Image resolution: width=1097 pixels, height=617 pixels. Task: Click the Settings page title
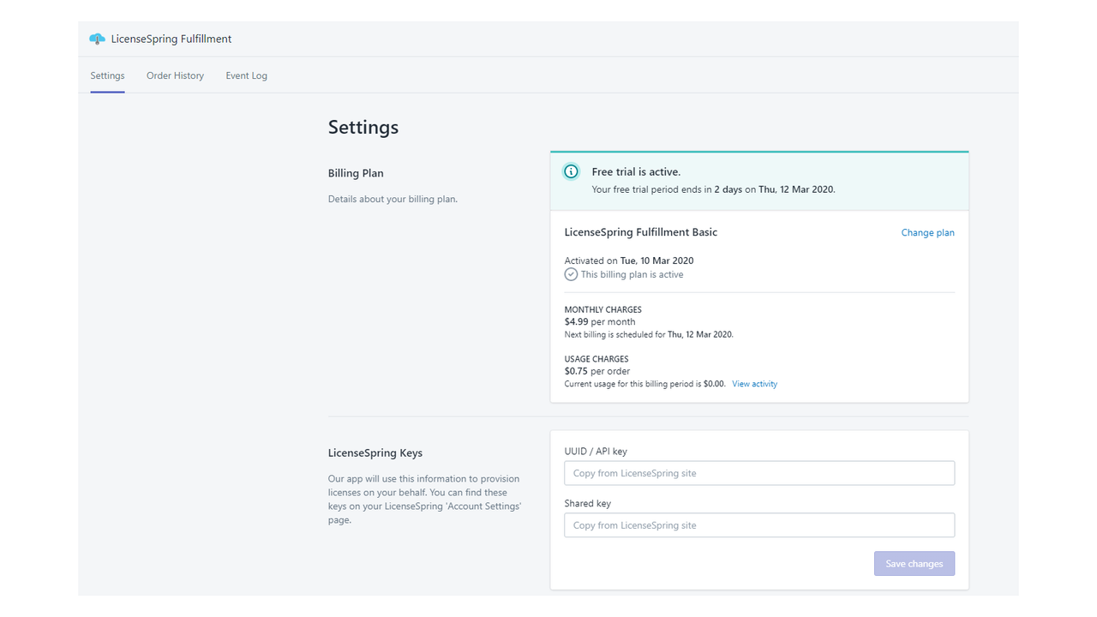click(x=363, y=127)
